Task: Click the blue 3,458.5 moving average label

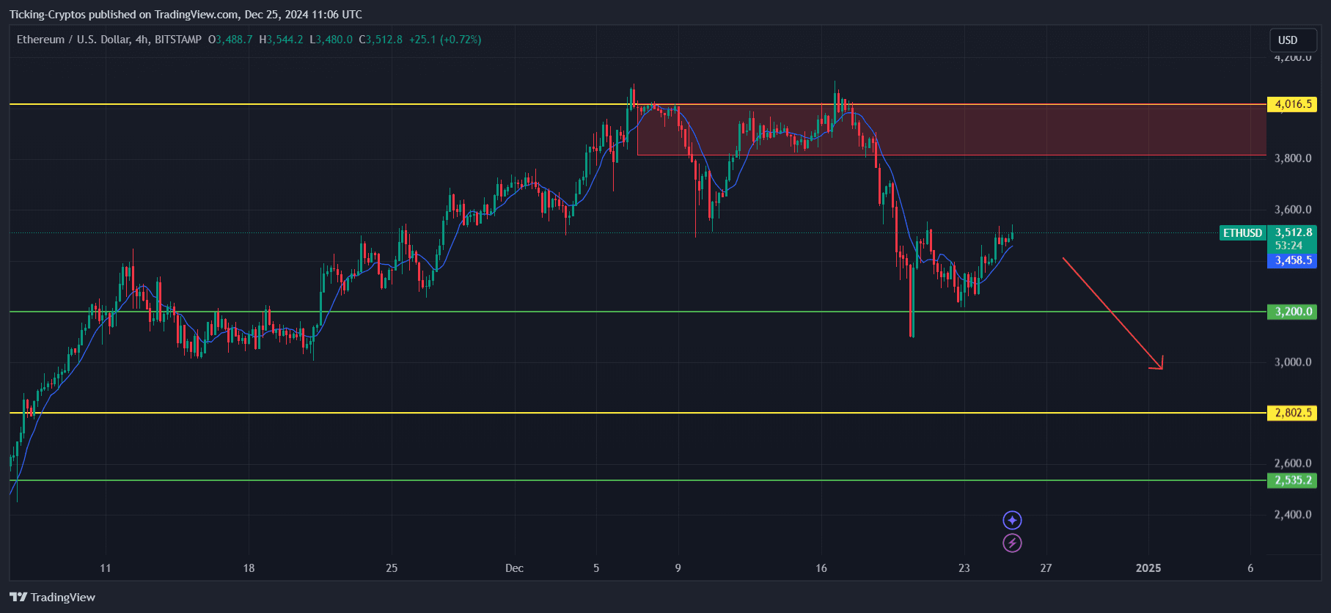Action: [x=1292, y=260]
